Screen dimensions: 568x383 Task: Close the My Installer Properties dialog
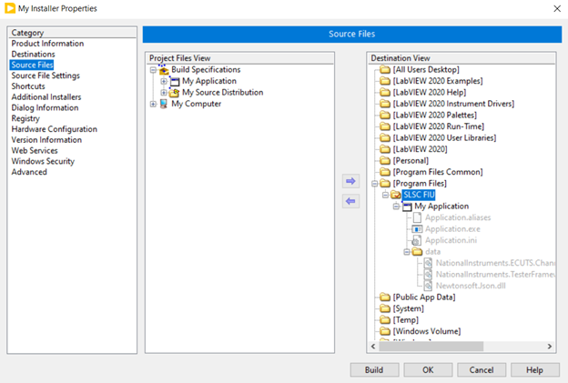pos(557,9)
